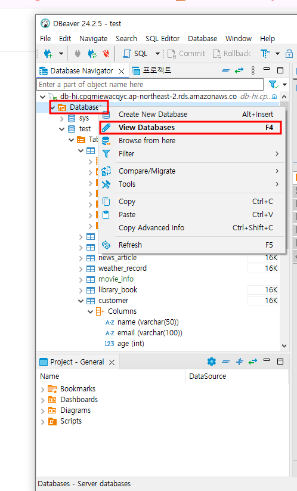Image resolution: width=297 pixels, height=491 pixels.
Task: Open the Window menu
Action: click(239, 39)
